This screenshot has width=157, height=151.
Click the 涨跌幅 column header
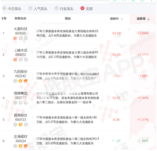click(x=141, y=19)
